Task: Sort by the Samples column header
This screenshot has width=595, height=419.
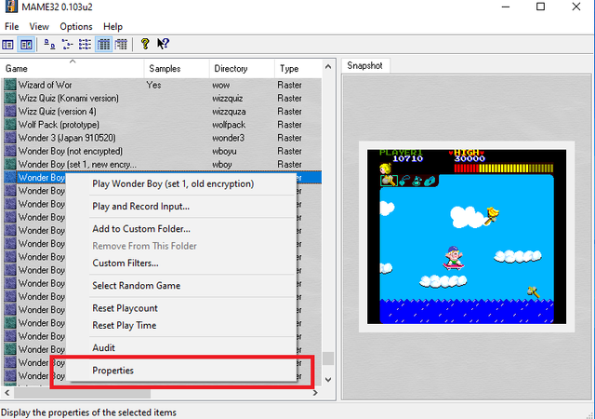Action: tap(177, 69)
